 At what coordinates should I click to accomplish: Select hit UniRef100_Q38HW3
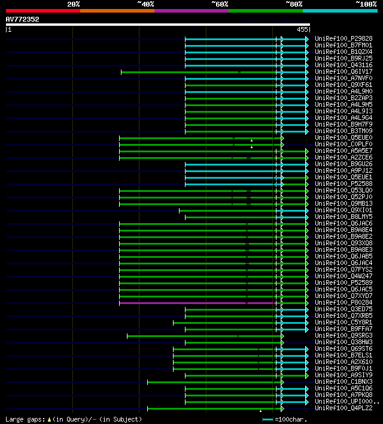(x=344, y=342)
